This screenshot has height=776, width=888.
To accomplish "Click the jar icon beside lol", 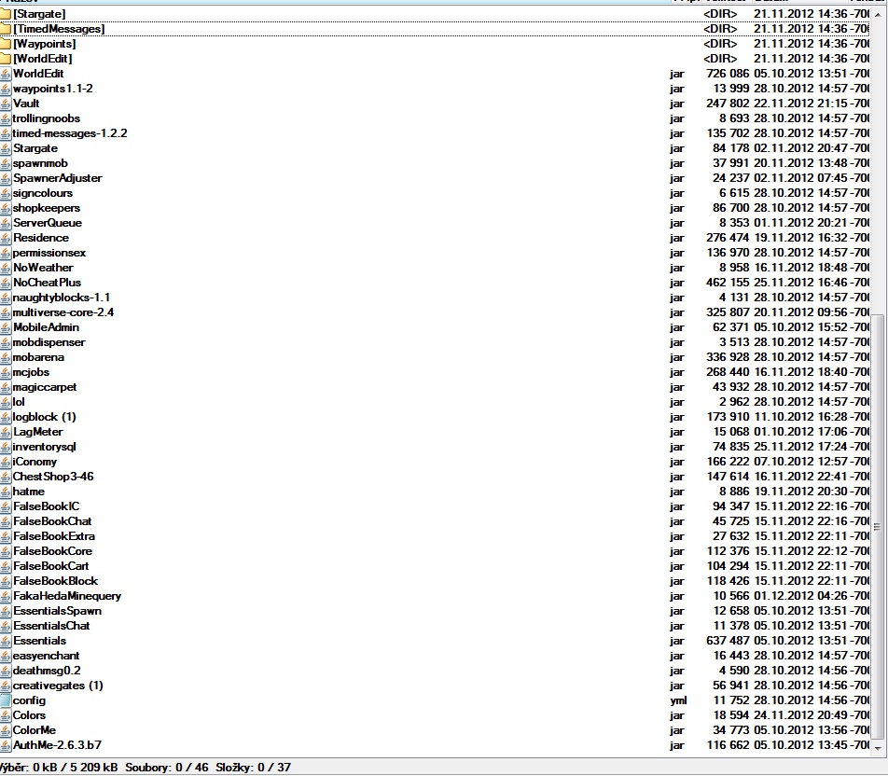I will pos(5,402).
